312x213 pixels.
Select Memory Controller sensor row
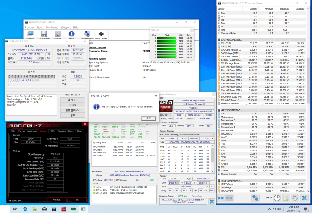(262, 104)
